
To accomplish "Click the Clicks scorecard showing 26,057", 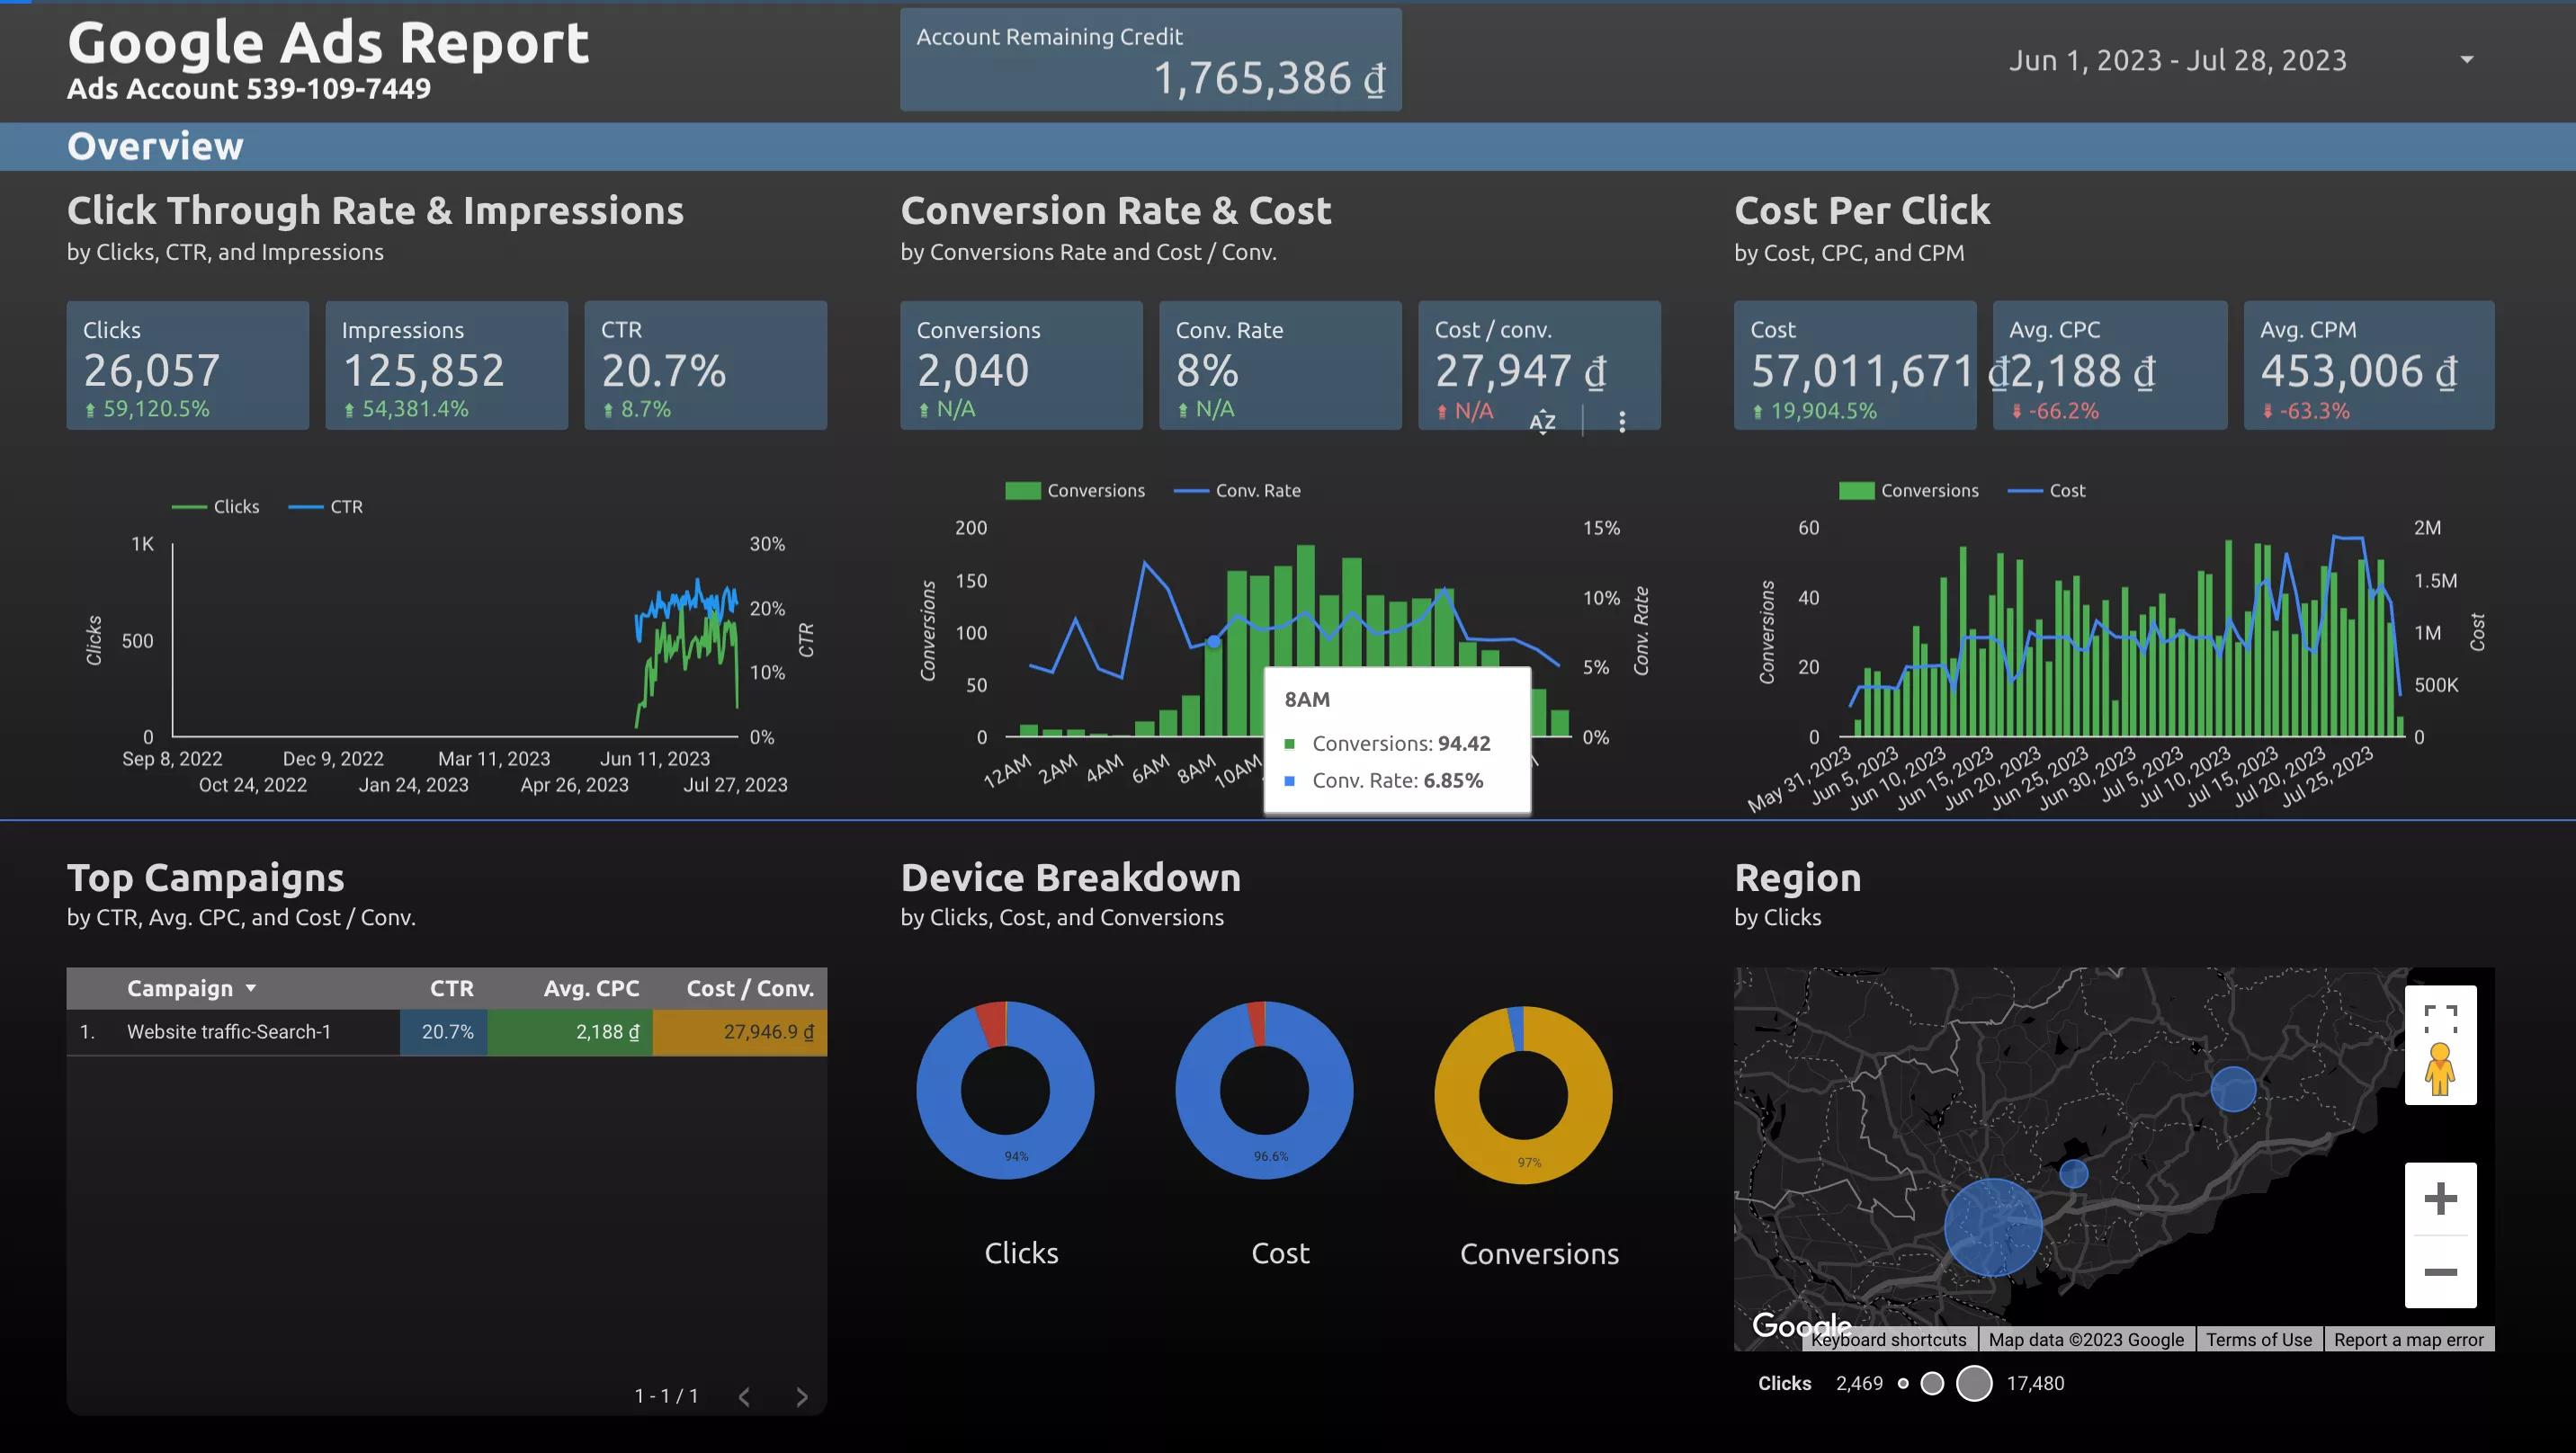I will click(x=188, y=365).
